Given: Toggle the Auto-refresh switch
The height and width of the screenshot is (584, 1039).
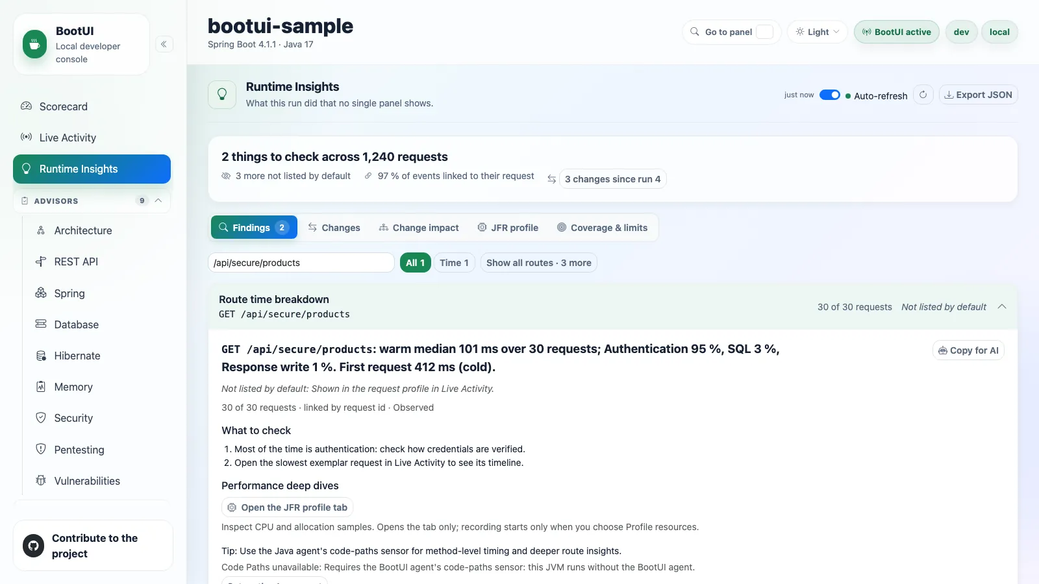Looking at the screenshot, I should click(x=830, y=95).
